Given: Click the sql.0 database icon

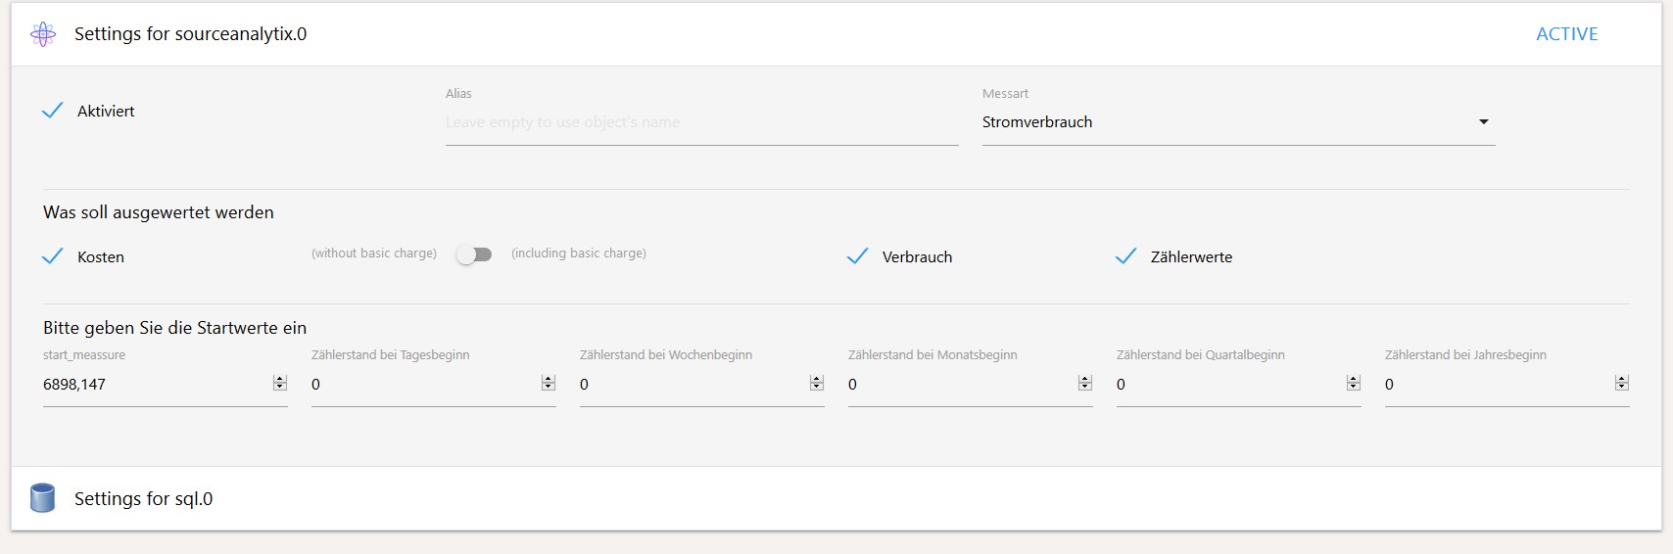Looking at the screenshot, I should (x=42, y=498).
